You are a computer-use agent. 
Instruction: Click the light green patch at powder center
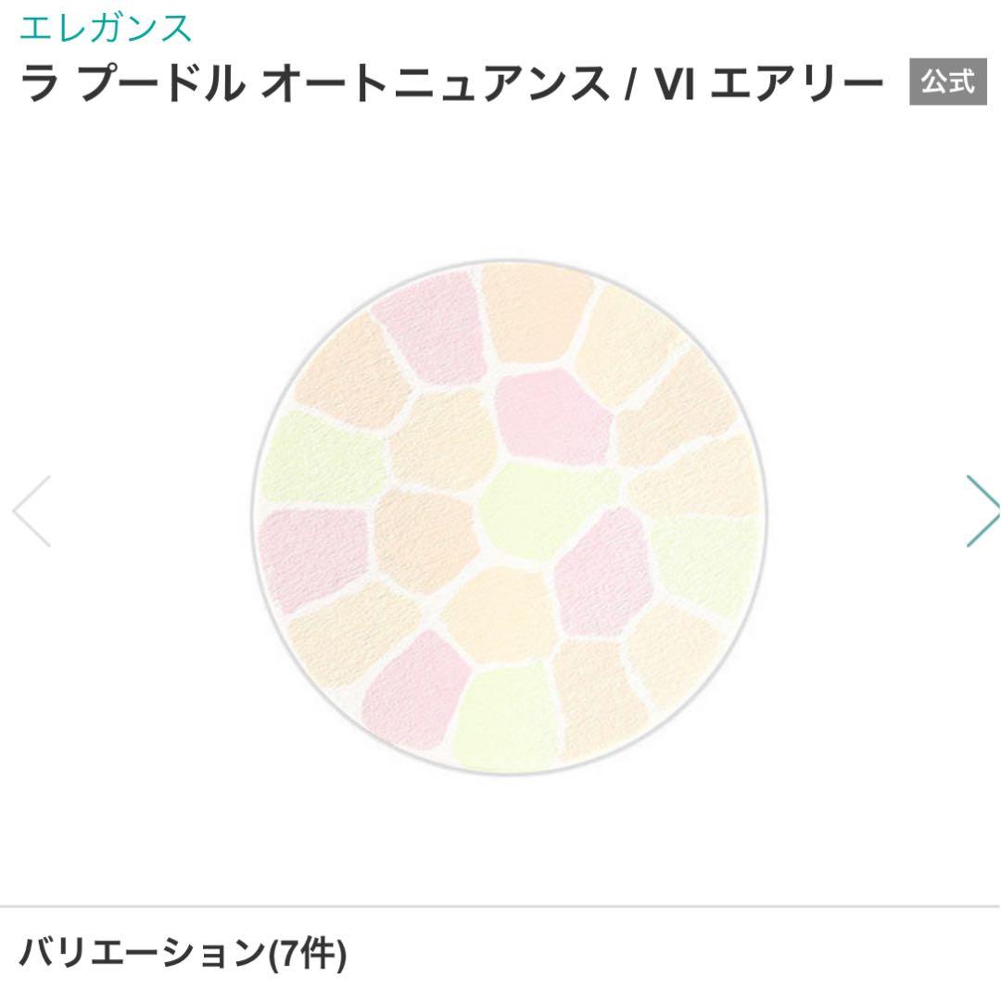542,508
